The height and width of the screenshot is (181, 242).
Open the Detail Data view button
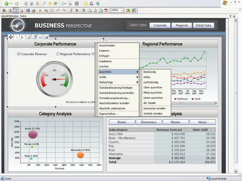(203, 25)
